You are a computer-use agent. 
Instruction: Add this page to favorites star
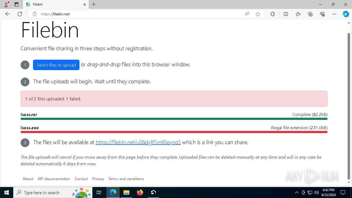click(258, 14)
